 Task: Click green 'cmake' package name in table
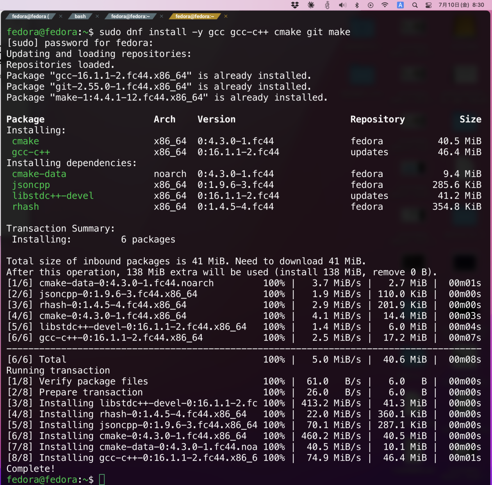(x=25, y=141)
